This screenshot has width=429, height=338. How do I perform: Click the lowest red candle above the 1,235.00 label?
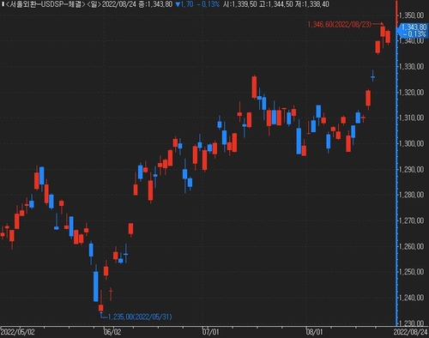tap(101, 308)
